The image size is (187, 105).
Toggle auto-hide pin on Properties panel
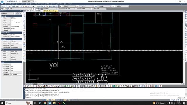20,11
